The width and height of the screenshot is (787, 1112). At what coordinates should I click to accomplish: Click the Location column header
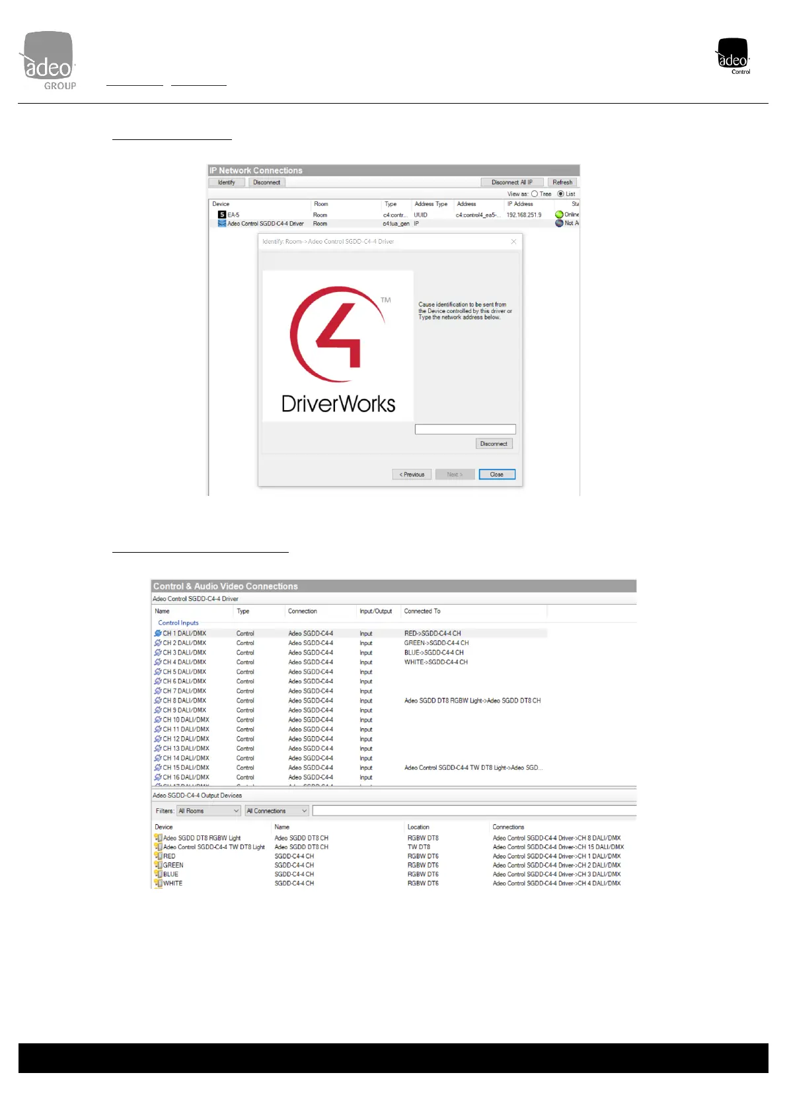pyautogui.click(x=418, y=827)
